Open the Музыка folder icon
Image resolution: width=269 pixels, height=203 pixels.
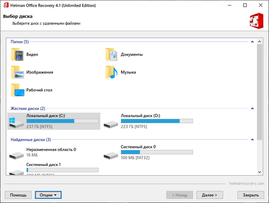[111, 72]
